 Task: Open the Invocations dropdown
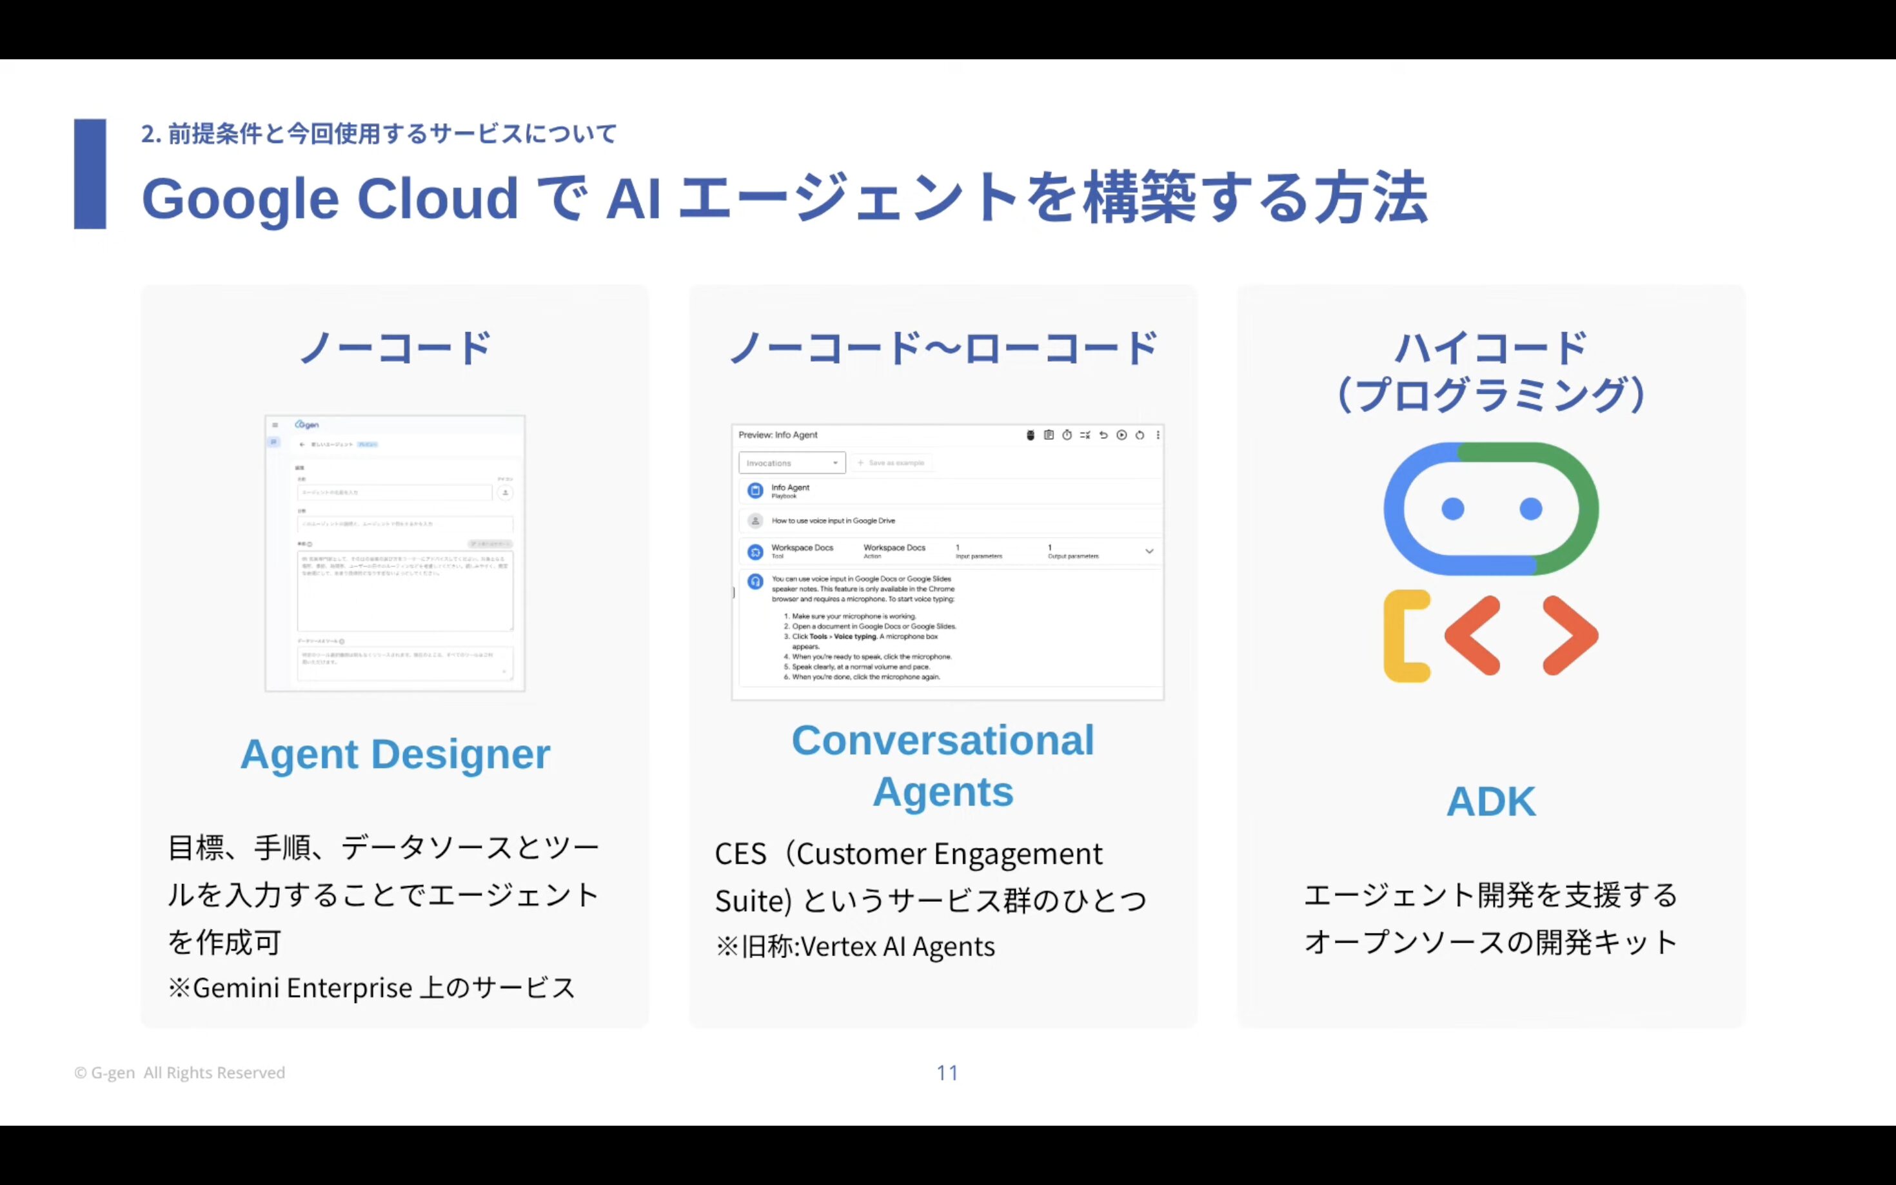point(792,463)
